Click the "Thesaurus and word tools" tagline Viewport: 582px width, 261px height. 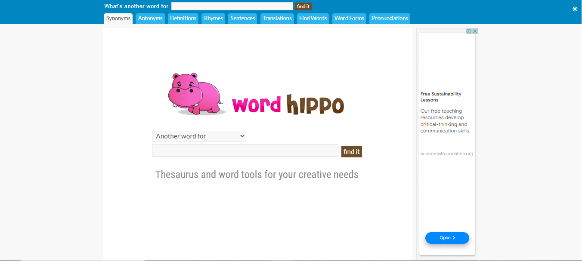(x=257, y=175)
